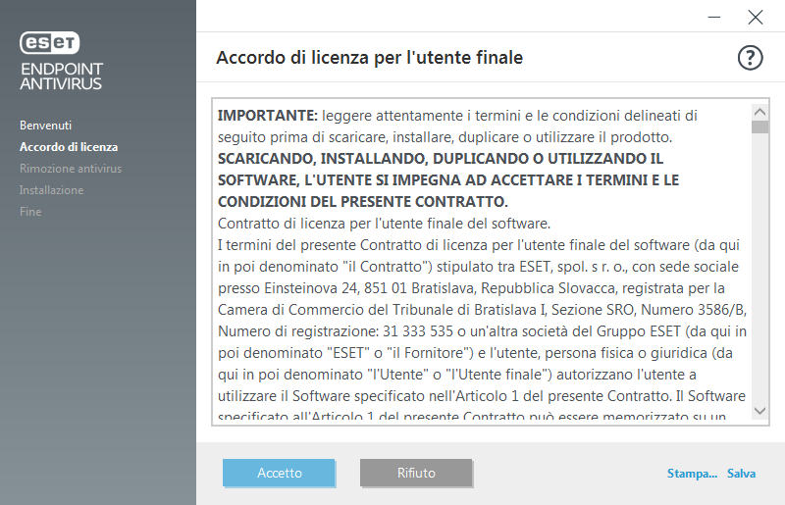Select the Fine step in sidebar
The width and height of the screenshot is (785, 505).
pos(30,212)
